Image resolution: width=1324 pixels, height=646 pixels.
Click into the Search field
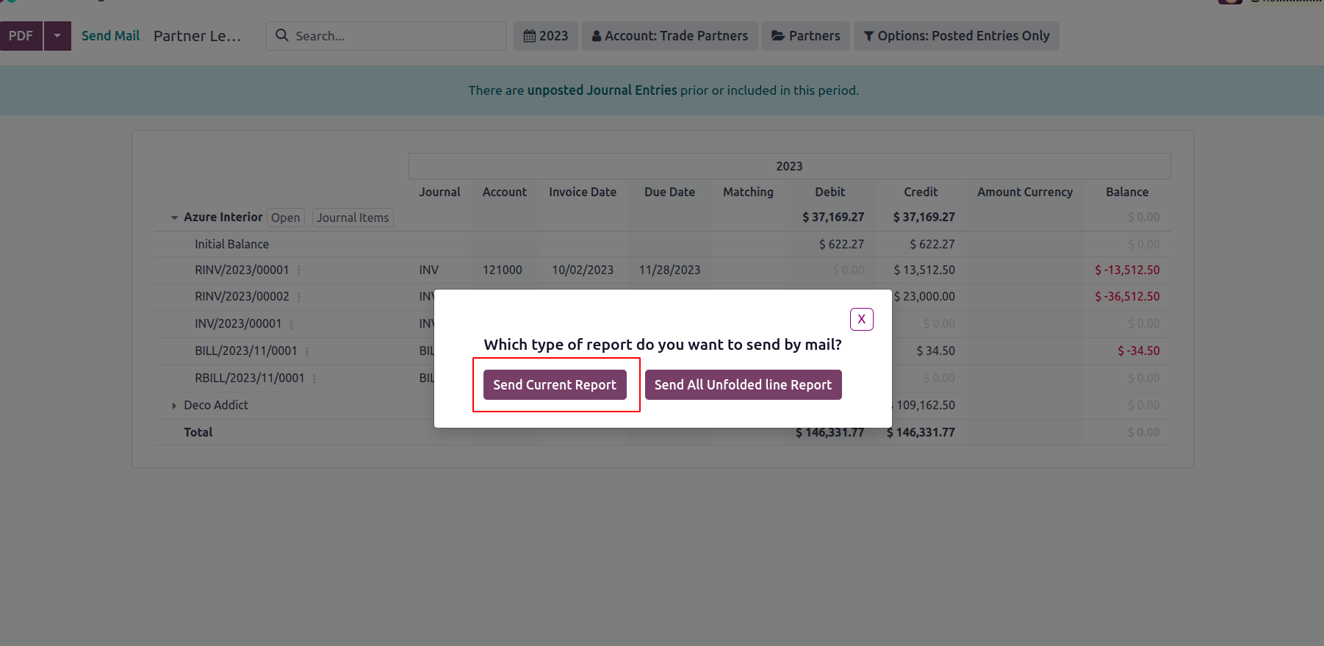click(x=397, y=36)
